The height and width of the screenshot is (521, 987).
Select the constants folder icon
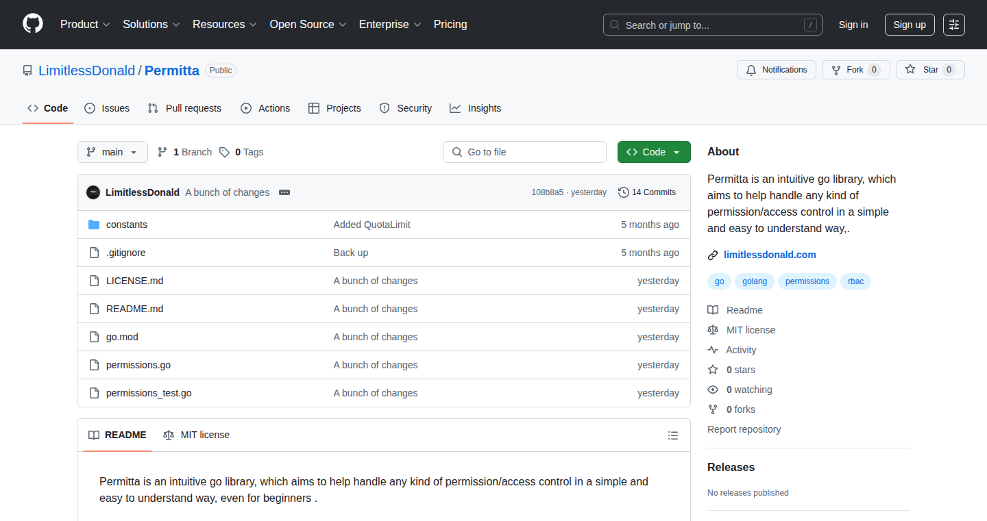94,225
